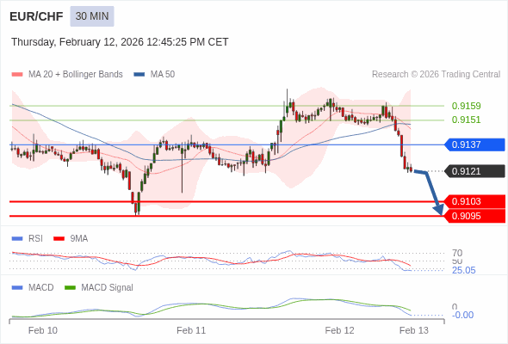Click the RSI 70 level label
The width and height of the screenshot is (508, 344).
pyautogui.click(x=457, y=253)
